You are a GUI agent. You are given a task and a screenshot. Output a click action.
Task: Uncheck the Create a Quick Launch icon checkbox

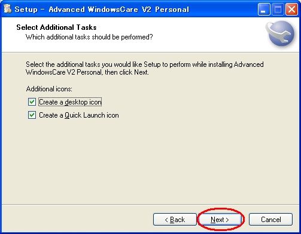click(x=32, y=115)
